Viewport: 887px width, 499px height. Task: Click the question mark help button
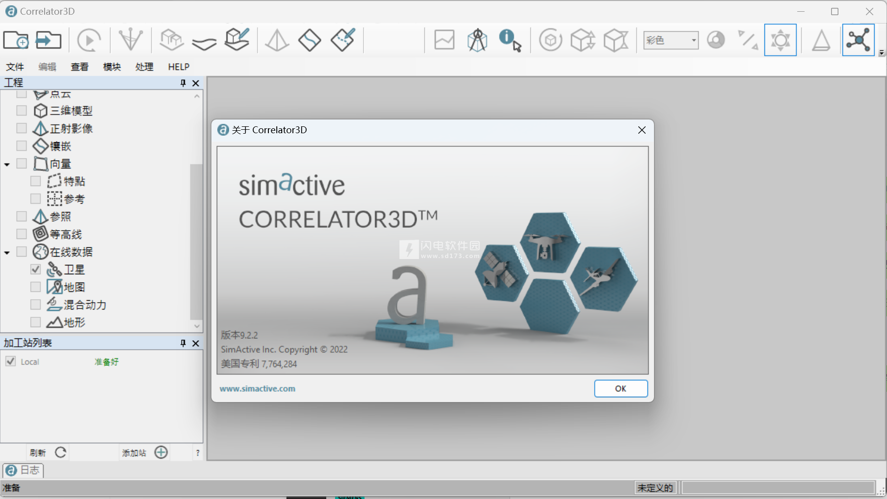(x=198, y=453)
